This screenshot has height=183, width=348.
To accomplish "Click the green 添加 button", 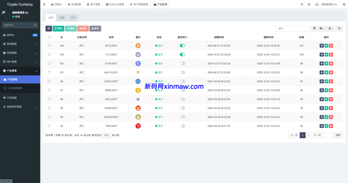I will coord(58,29).
